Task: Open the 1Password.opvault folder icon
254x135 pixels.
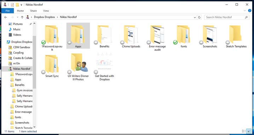Action: [x=52, y=35]
